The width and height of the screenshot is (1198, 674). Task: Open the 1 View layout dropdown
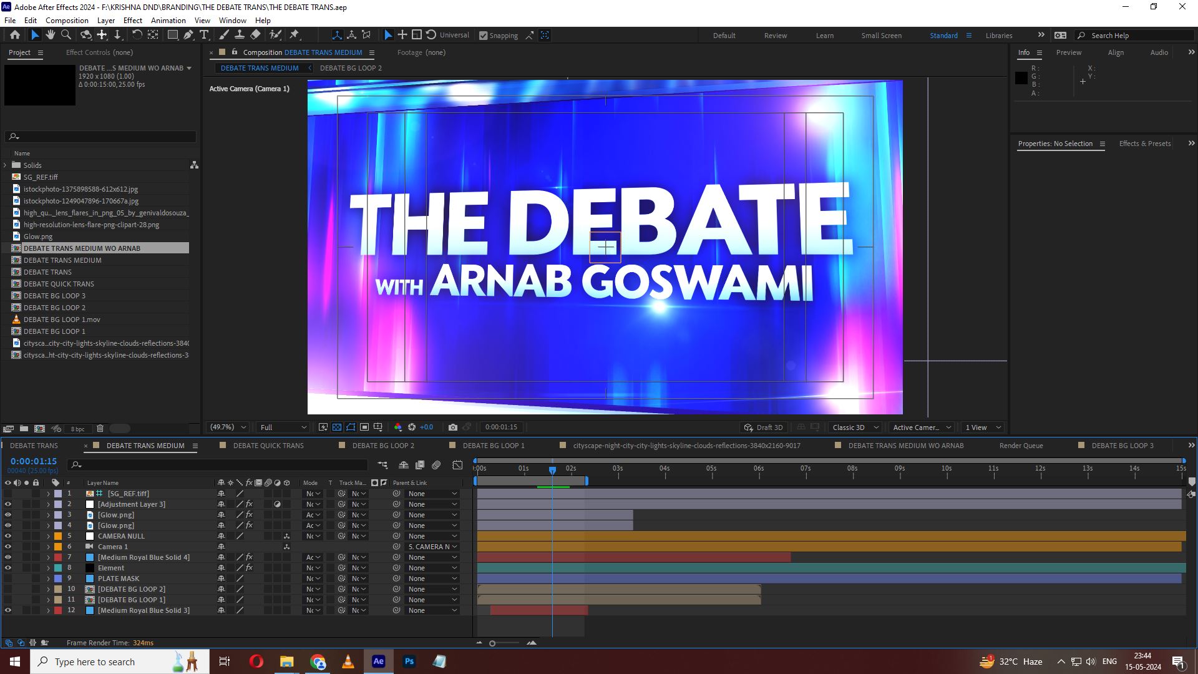point(983,427)
